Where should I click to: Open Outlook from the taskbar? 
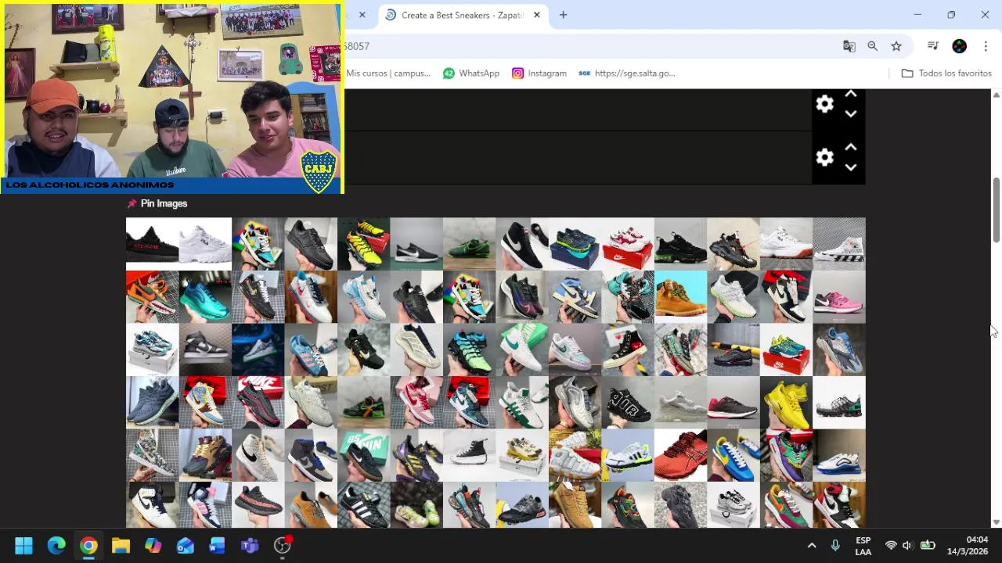click(x=186, y=546)
